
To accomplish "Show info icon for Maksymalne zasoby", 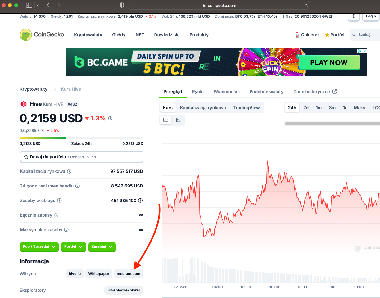I will (66, 230).
